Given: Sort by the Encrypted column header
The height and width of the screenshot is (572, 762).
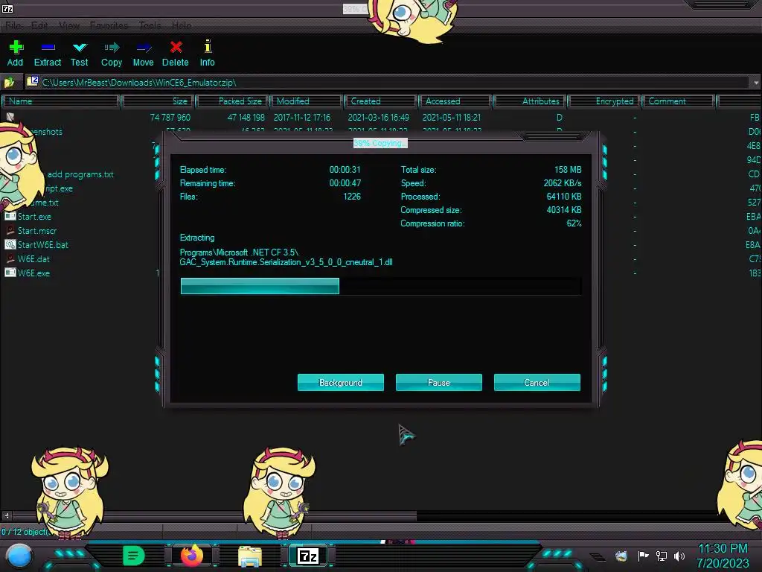Looking at the screenshot, I should 604,101.
